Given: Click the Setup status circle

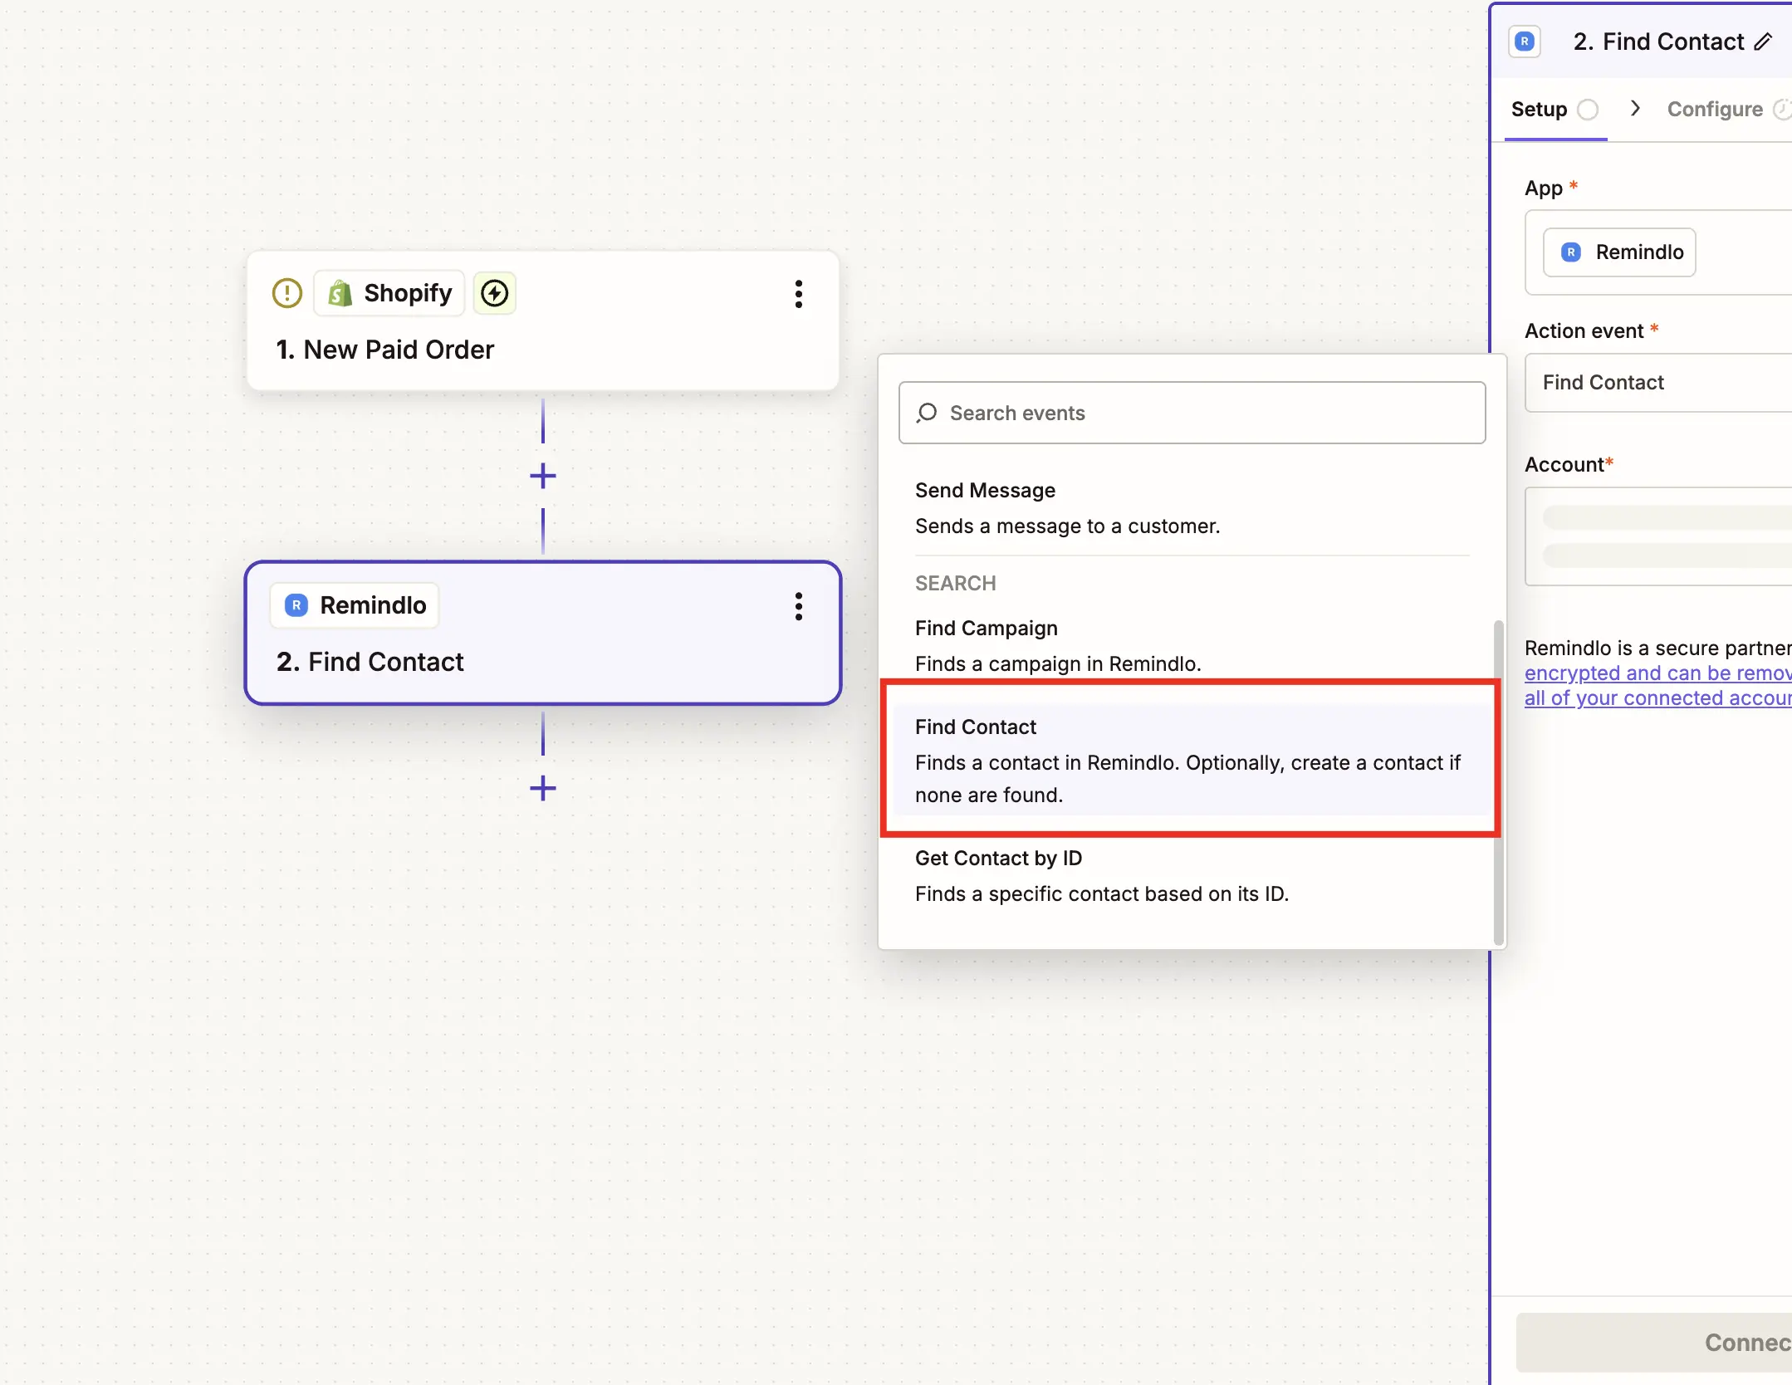Looking at the screenshot, I should click(x=1588, y=110).
